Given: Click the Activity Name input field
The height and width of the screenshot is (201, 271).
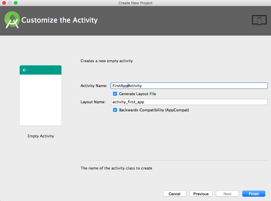Looking at the screenshot, I should point(189,86).
